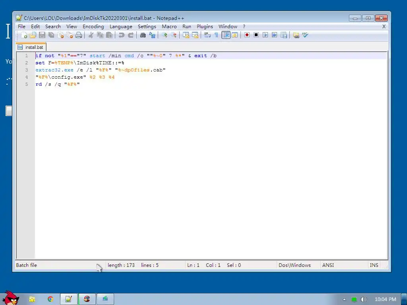This screenshot has height=305, width=407.
Task: Open the Settings menu
Action: [147, 27]
